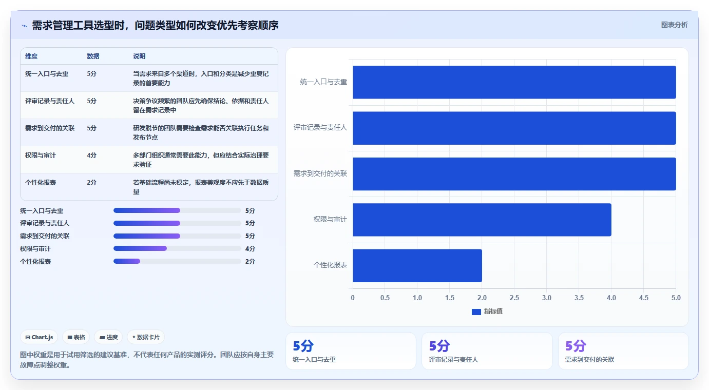Click the 个性化报表 y-axis label in chart
This screenshot has width=709, height=390.
coord(330,265)
